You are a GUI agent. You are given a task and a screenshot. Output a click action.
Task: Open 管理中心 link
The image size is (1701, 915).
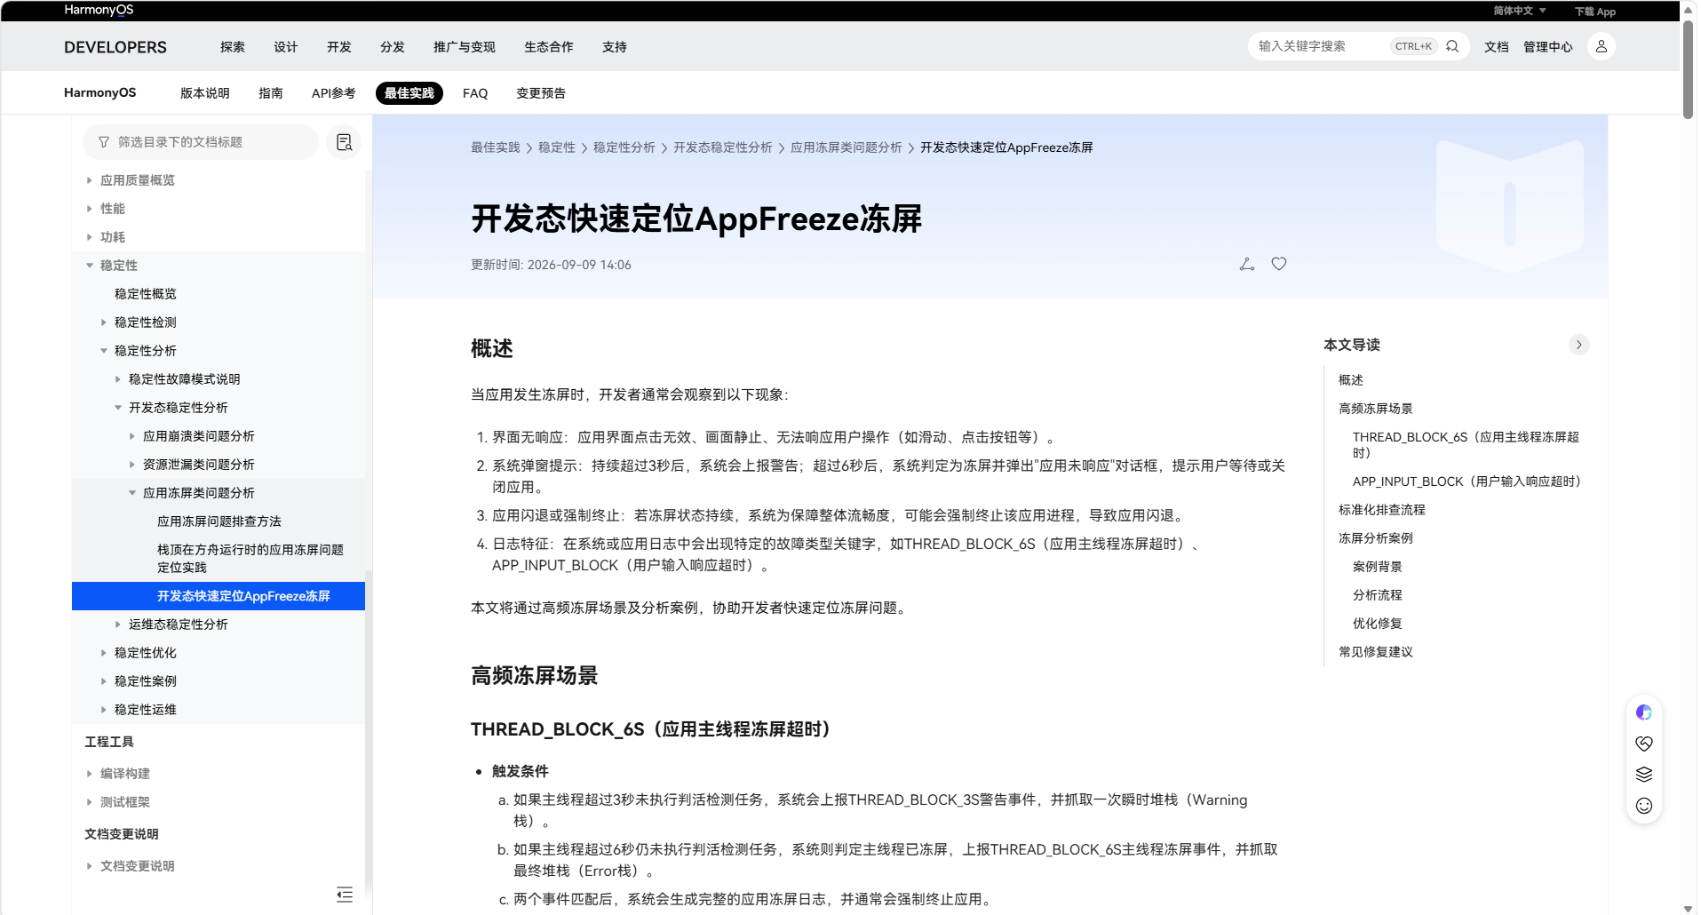[1548, 47]
